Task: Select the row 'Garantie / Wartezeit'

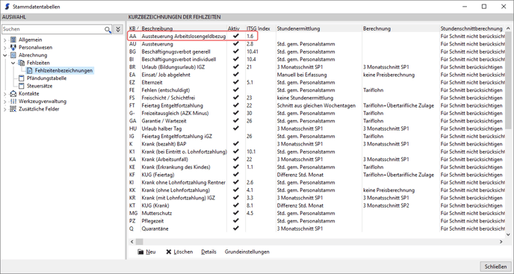Action: pos(316,121)
